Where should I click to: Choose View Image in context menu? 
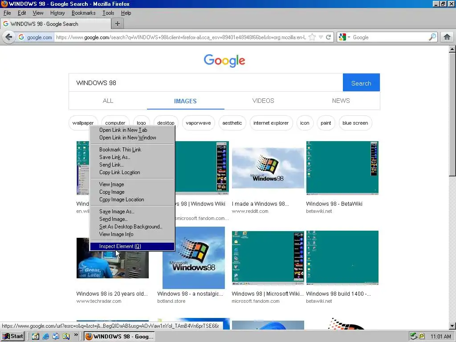[x=132, y=184]
